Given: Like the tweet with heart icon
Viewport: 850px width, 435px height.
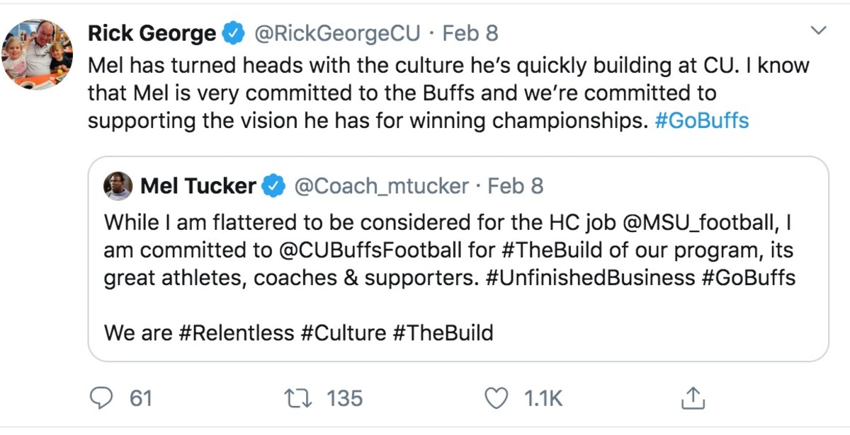Looking at the screenshot, I should [496, 399].
